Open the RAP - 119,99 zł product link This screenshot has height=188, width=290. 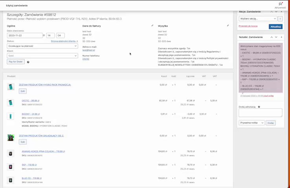[29, 165]
